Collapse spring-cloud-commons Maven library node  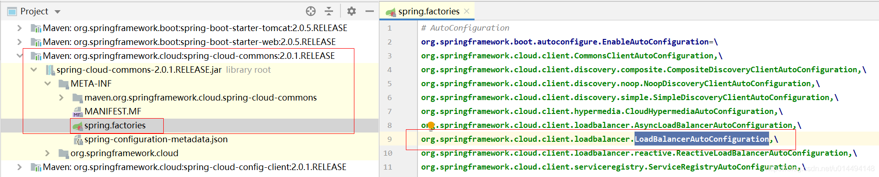pyautogui.click(x=19, y=56)
